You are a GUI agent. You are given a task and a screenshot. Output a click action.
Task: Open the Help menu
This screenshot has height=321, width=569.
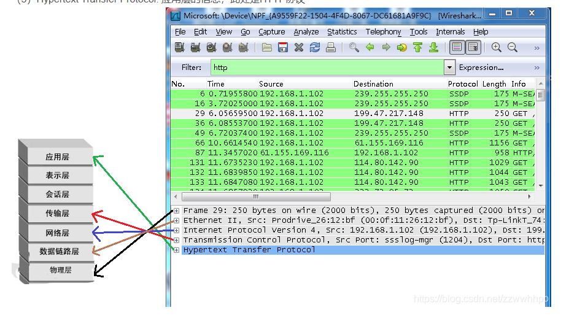(481, 32)
